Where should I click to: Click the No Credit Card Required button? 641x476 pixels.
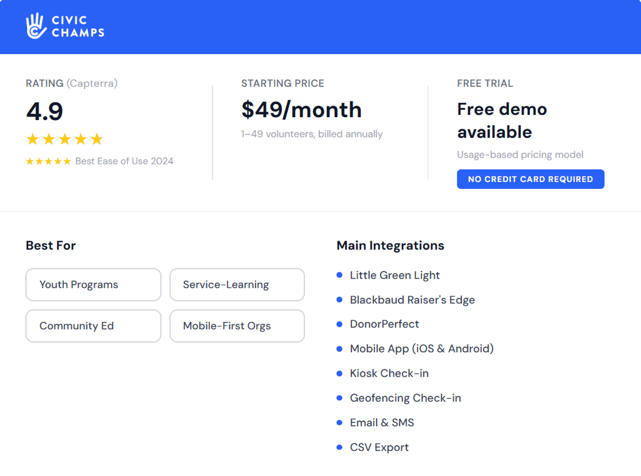530,179
